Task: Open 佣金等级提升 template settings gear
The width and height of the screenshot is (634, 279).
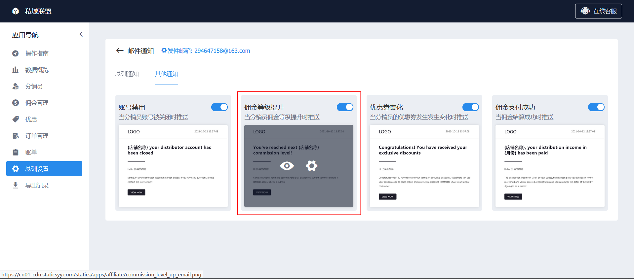Action: click(311, 165)
